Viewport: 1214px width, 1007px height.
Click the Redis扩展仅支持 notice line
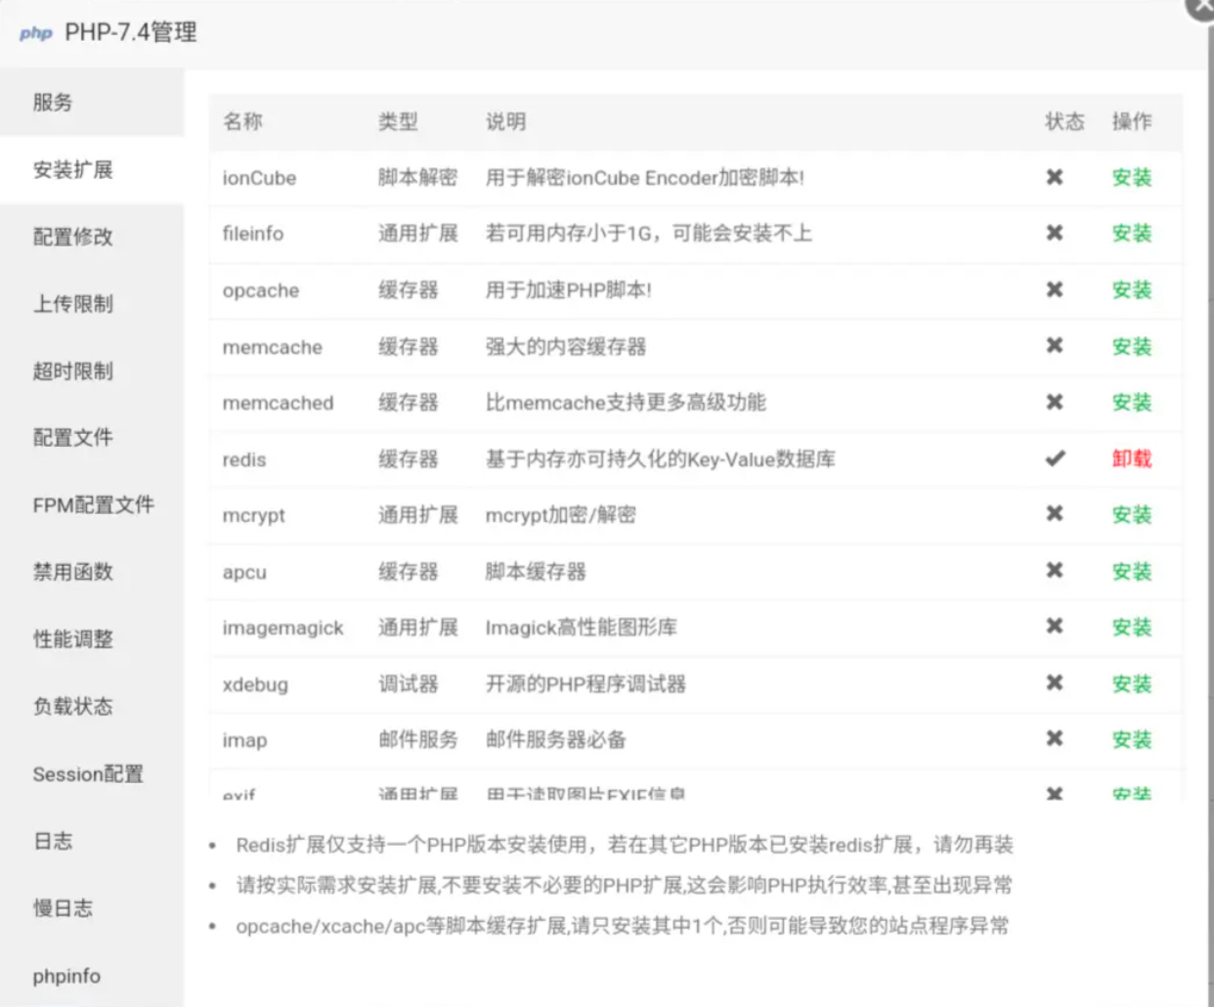625,845
